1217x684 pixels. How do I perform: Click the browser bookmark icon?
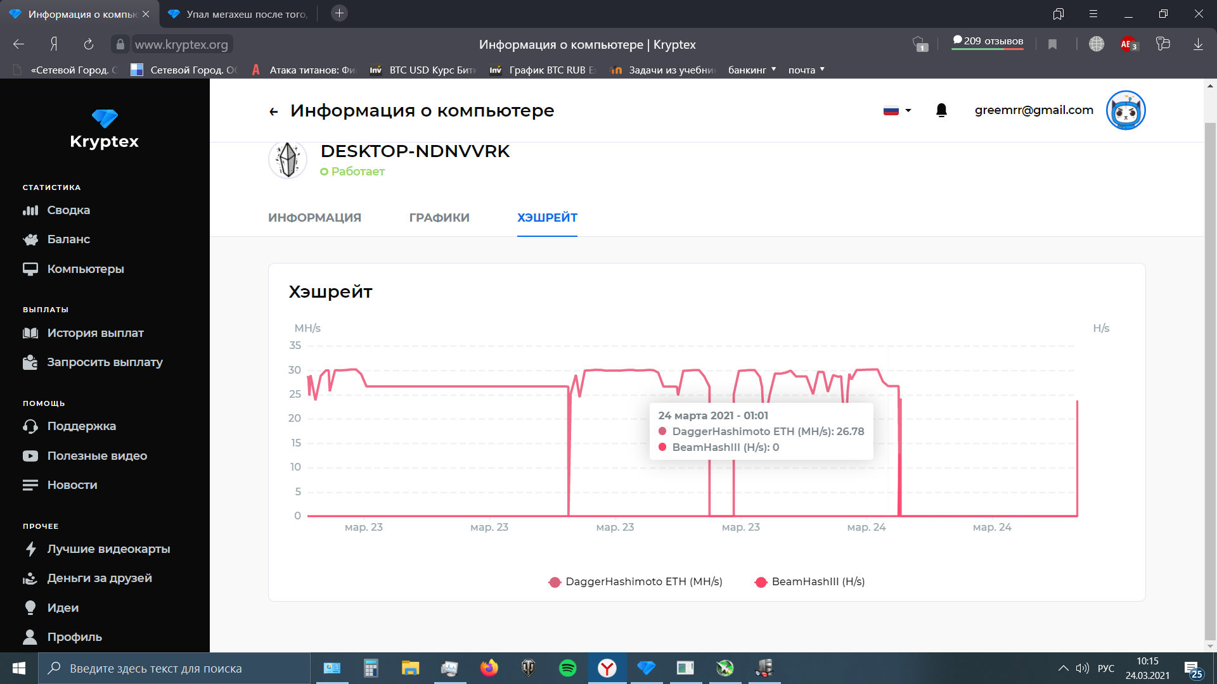[x=1052, y=44]
